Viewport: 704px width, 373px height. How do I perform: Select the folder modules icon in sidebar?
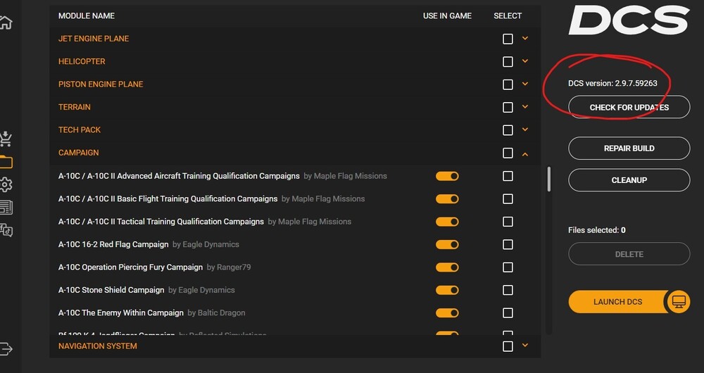point(6,162)
